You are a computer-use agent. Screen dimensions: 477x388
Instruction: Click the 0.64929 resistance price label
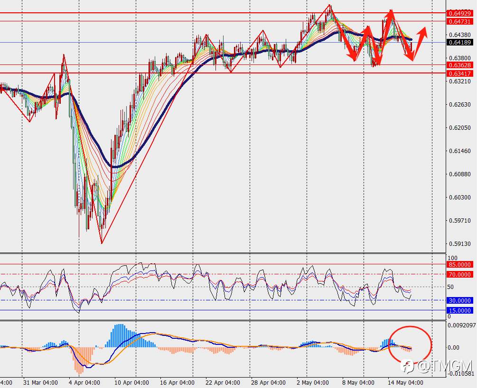(459, 13)
